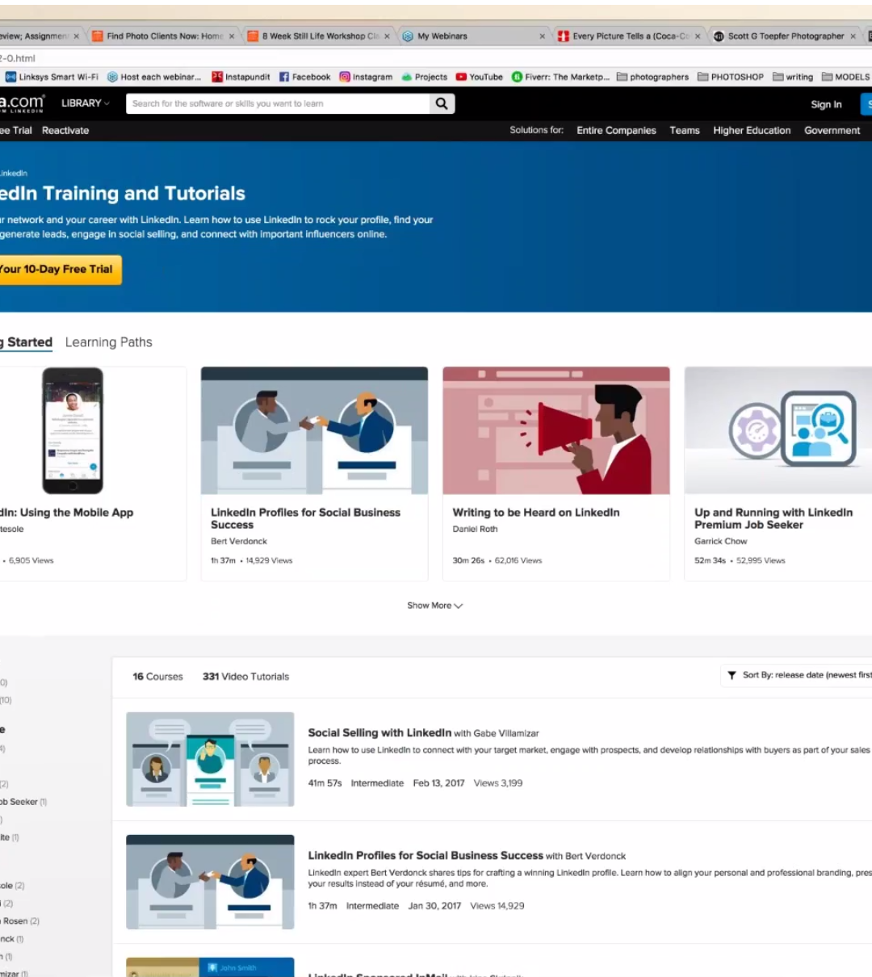Close the Scott G Toepfer Photographer tab
The height and width of the screenshot is (977, 872).
click(x=853, y=36)
